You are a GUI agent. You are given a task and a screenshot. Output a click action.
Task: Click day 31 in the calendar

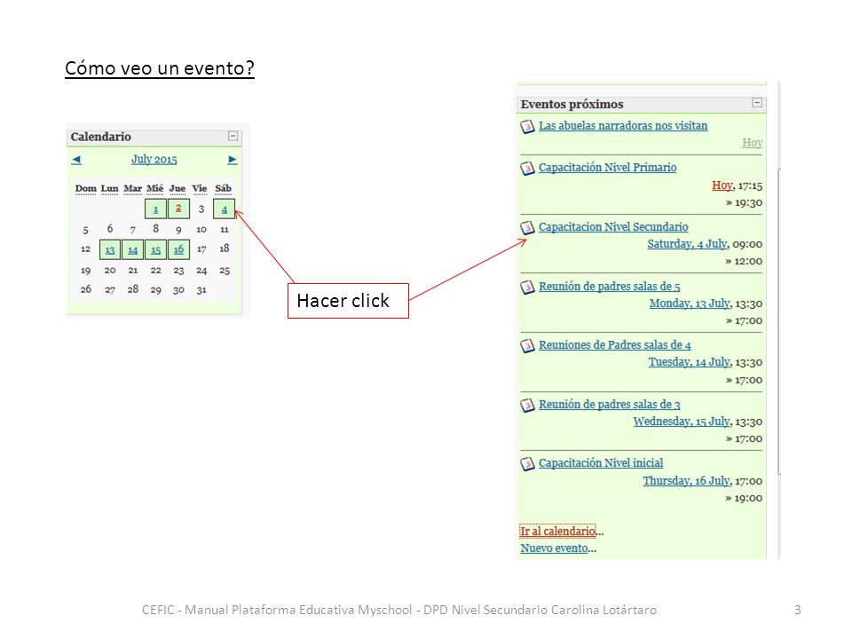pos(201,290)
